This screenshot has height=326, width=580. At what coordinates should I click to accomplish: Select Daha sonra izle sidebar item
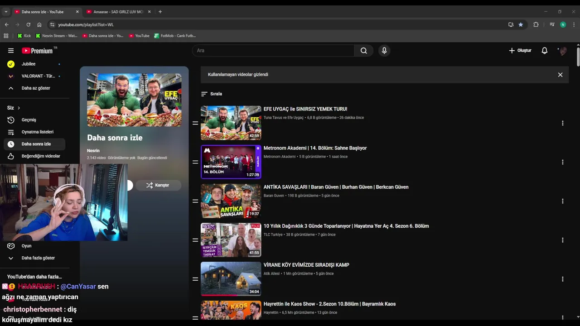pyautogui.click(x=34, y=144)
